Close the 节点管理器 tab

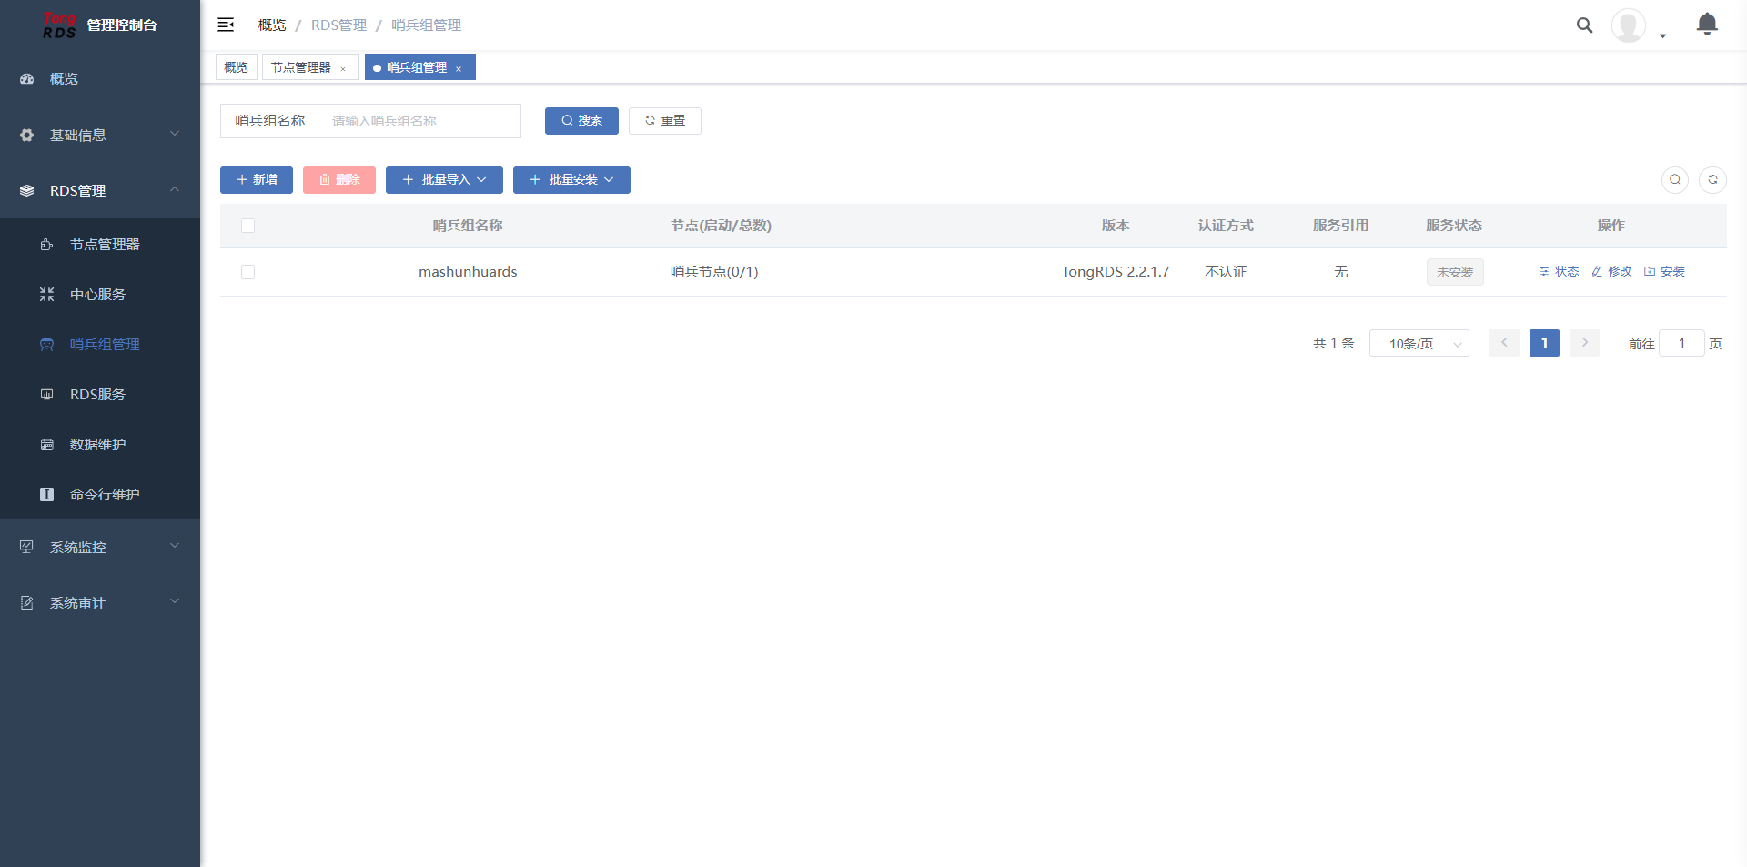tap(343, 69)
